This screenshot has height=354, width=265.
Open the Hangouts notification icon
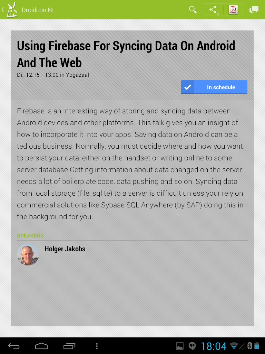pyautogui.click(x=192, y=346)
